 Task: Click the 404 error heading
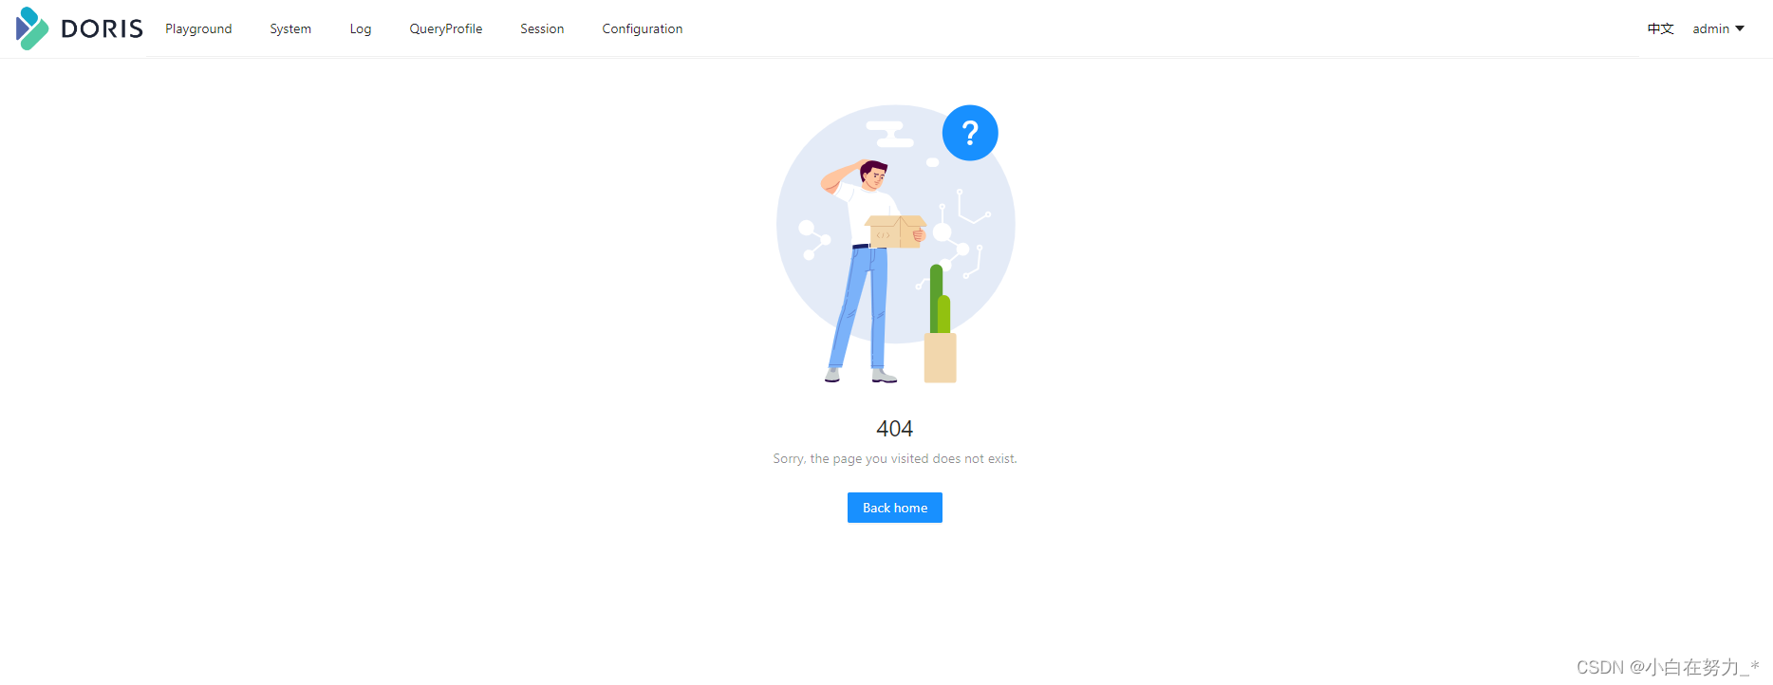(895, 429)
